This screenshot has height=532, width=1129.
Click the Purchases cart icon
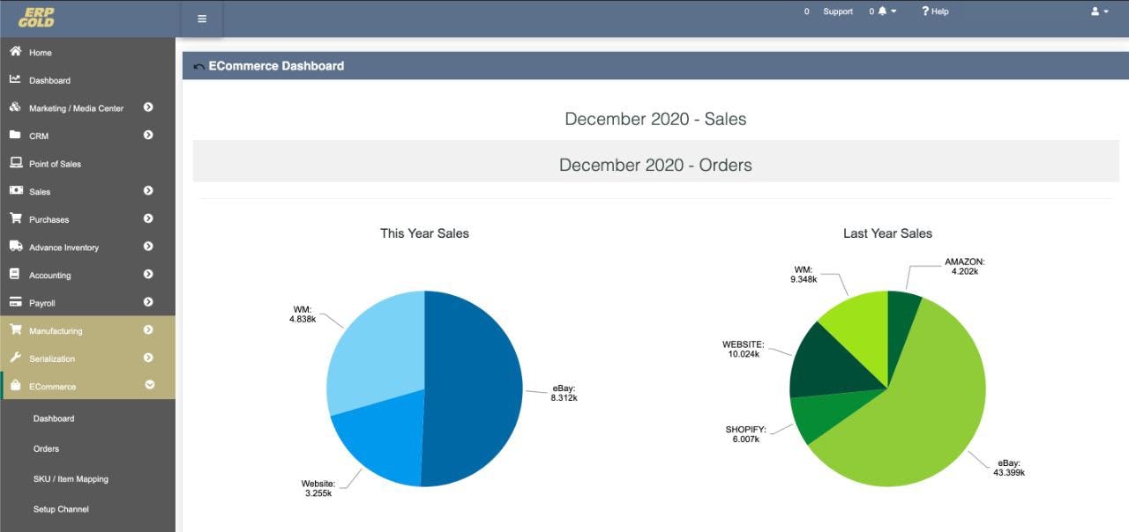pos(14,218)
